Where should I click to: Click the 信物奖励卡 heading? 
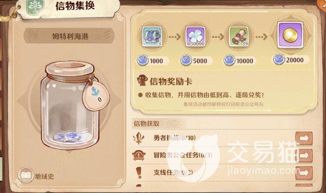pyautogui.click(x=171, y=82)
